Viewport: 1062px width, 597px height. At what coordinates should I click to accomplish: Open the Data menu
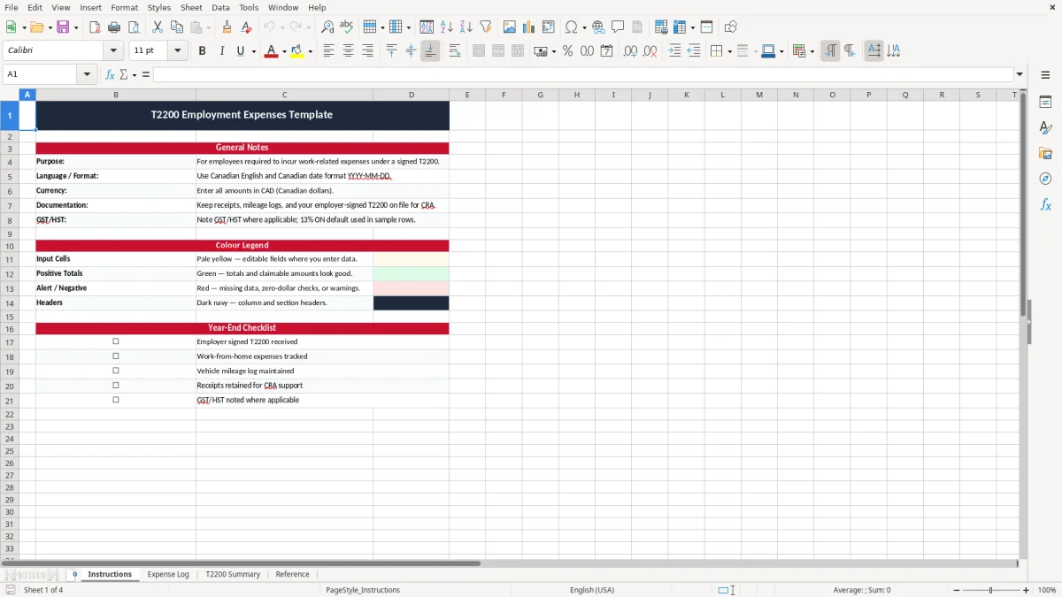click(x=220, y=7)
